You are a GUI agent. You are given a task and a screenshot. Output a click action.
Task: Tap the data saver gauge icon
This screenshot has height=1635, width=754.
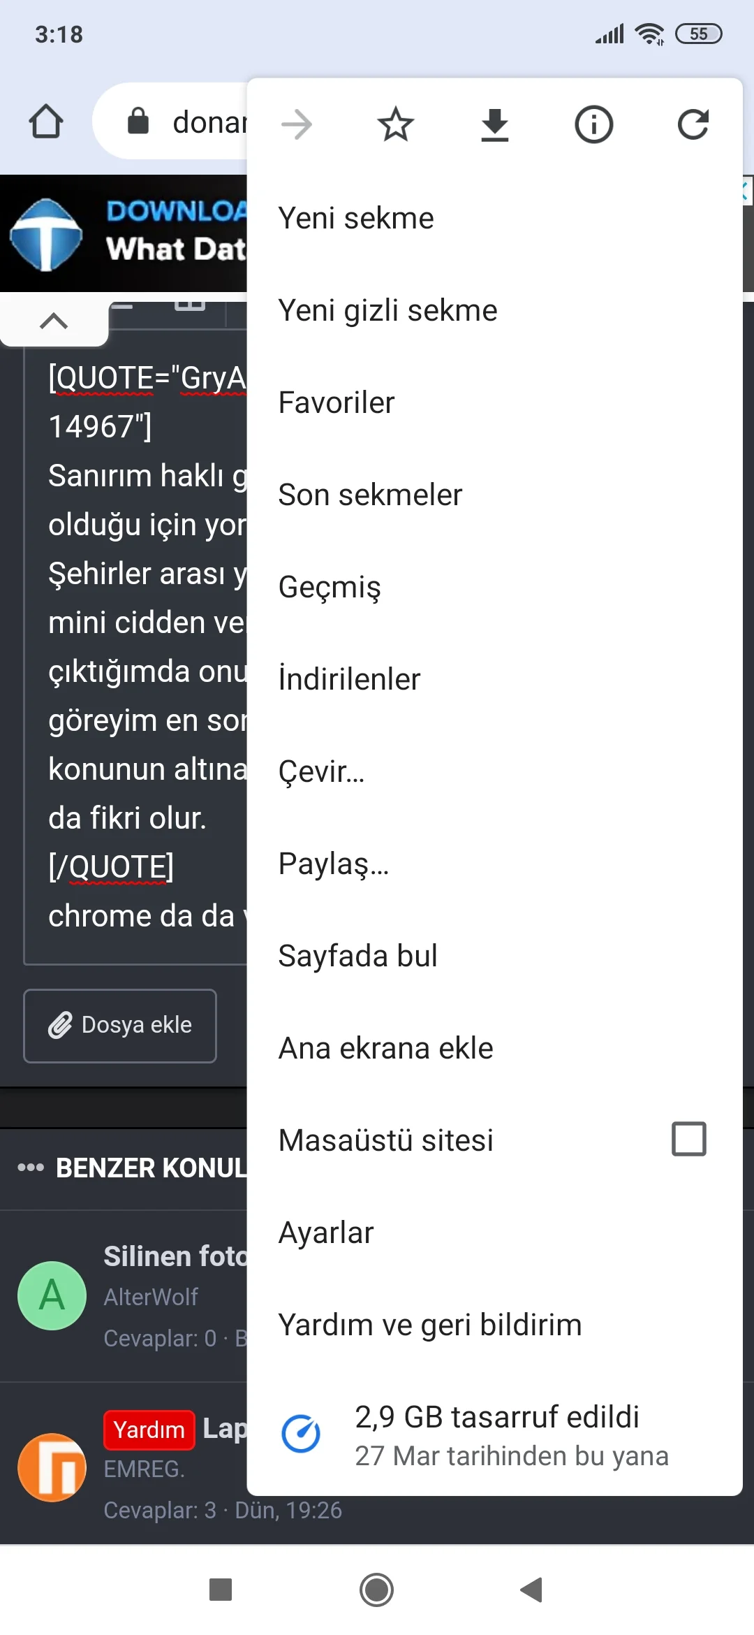pyautogui.click(x=301, y=1434)
